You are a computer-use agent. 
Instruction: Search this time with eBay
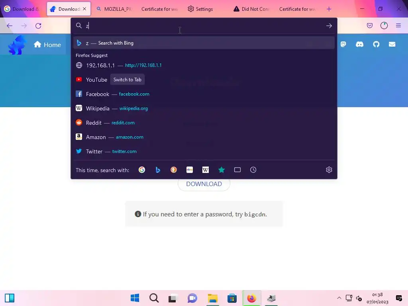pos(190,170)
